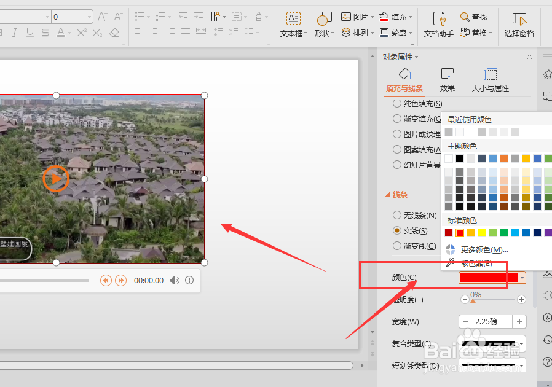Image resolution: width=552 pixels, height=387 pixels.
Task: Expand the 填充 fill dropdown
Action: point(411,17)
